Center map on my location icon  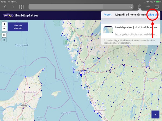pos(4,35)
